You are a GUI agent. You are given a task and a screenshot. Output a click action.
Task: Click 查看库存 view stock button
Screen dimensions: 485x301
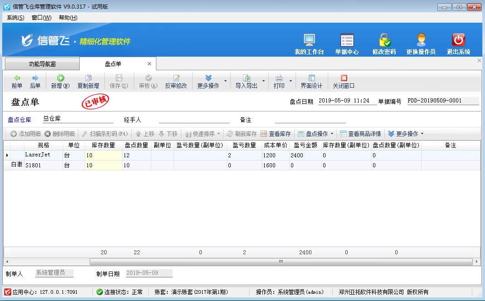click(x=276, y=134)
